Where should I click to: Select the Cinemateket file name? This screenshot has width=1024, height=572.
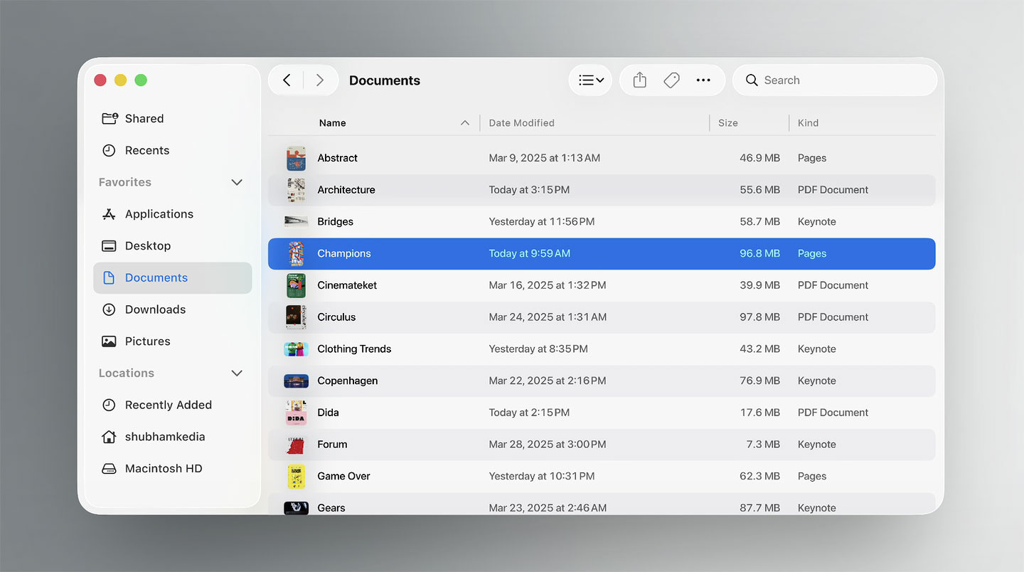[347, 285]
